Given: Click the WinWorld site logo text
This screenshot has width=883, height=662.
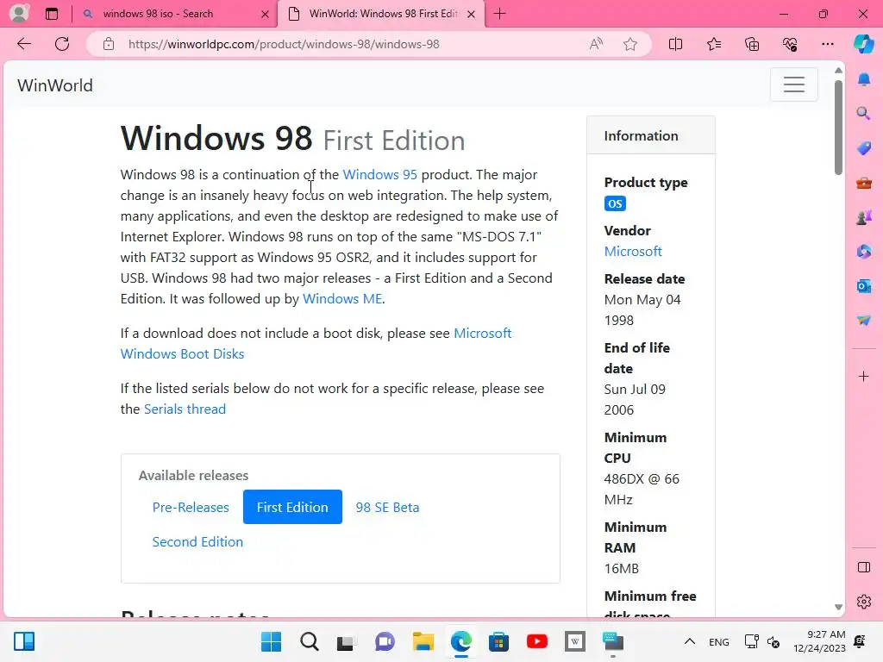Looking at the screenshot, I should coord(55,85).
